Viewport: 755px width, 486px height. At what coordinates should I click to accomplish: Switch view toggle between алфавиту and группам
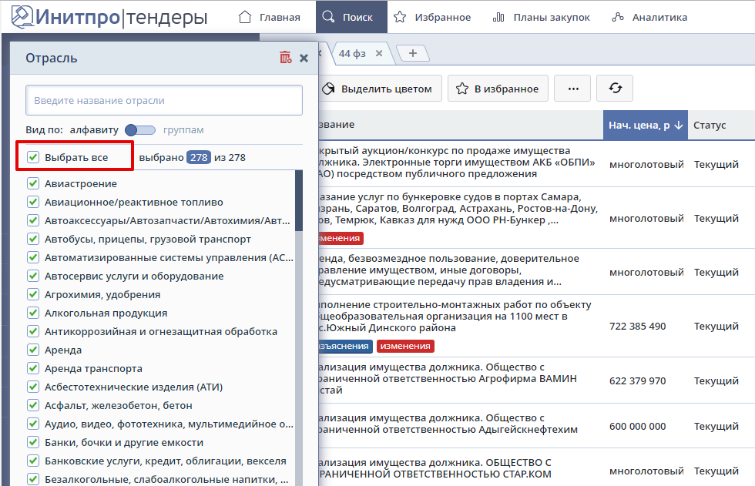point(140,130)
